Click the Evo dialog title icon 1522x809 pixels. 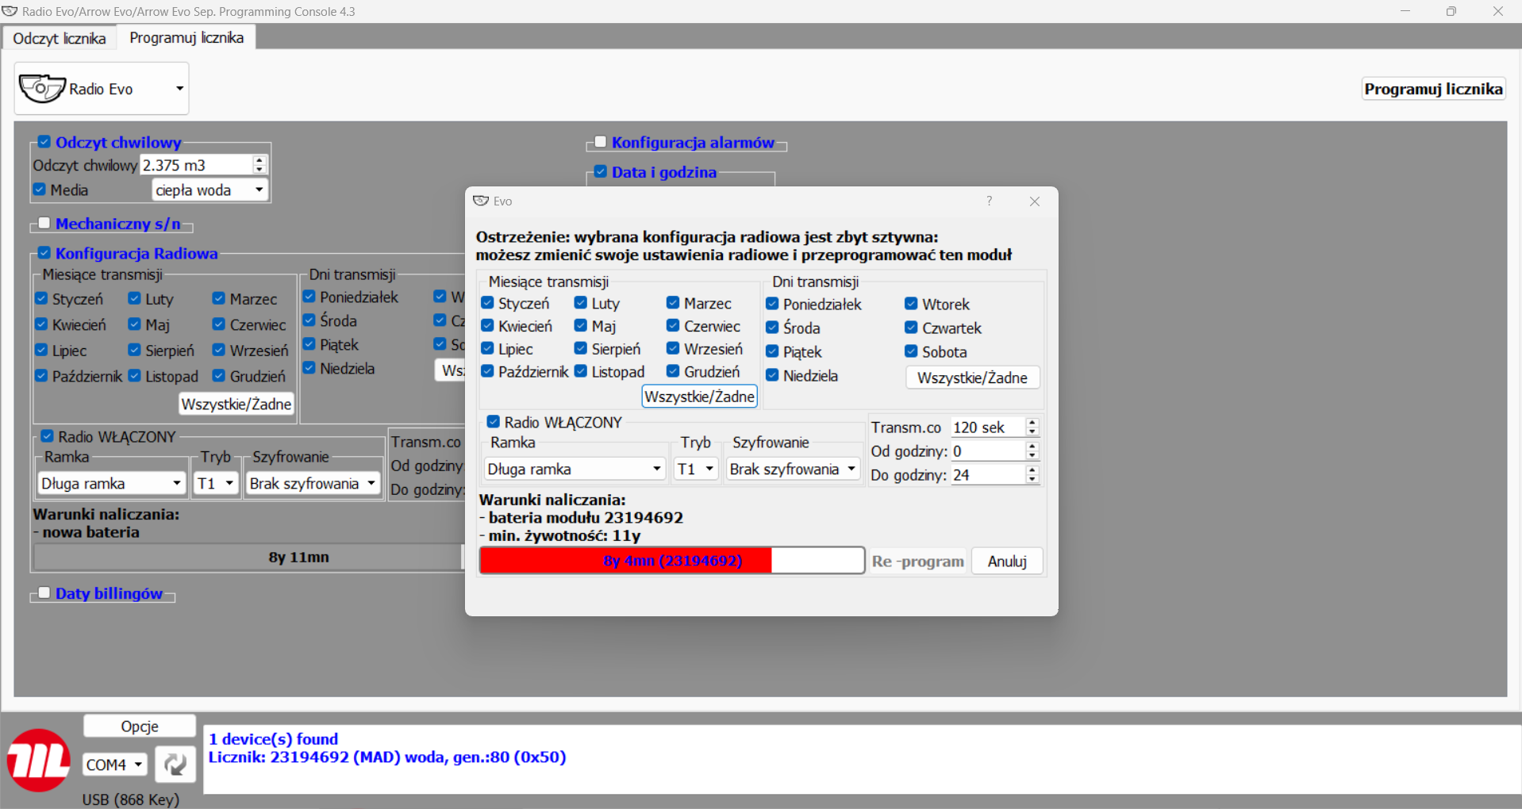(x=480, y=201)
